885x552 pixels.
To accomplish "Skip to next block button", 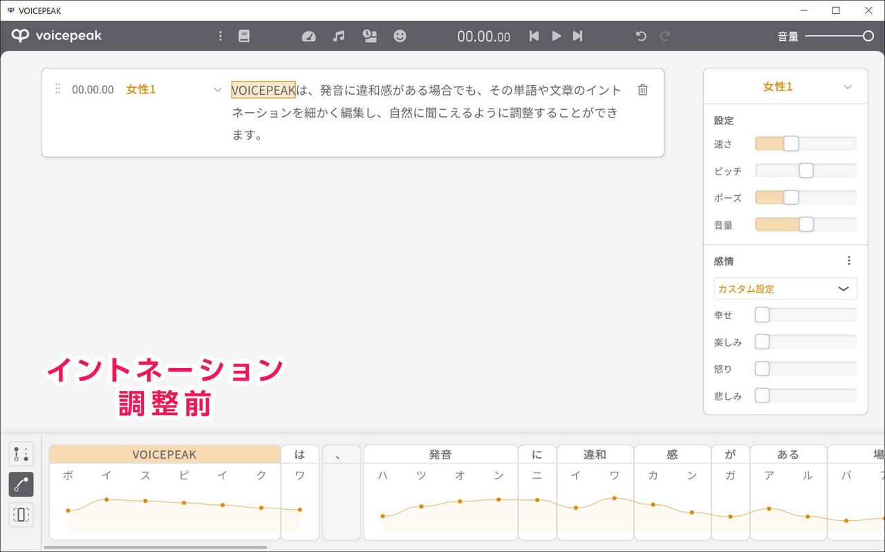I will (578, 36).
